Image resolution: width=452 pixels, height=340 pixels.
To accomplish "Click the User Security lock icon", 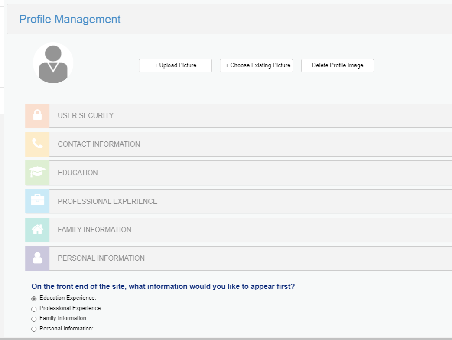I will (x=37, y=116).
